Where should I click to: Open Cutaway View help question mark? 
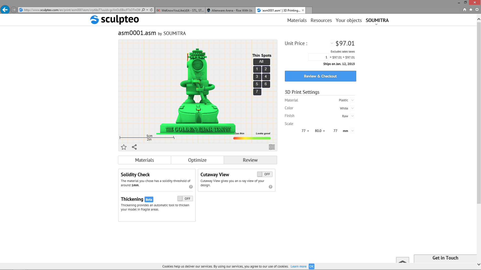(x=271, y=187)
